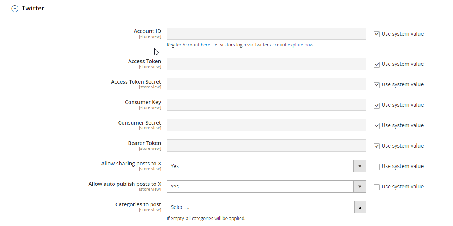Uncheck Access Token Use system value
Screen dimensions: 453x226
pos(377,64)
